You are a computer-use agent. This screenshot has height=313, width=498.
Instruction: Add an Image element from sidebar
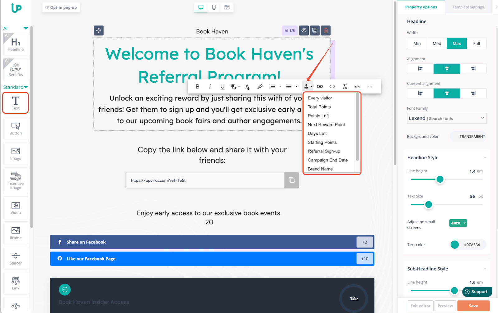tap(16, 154)
